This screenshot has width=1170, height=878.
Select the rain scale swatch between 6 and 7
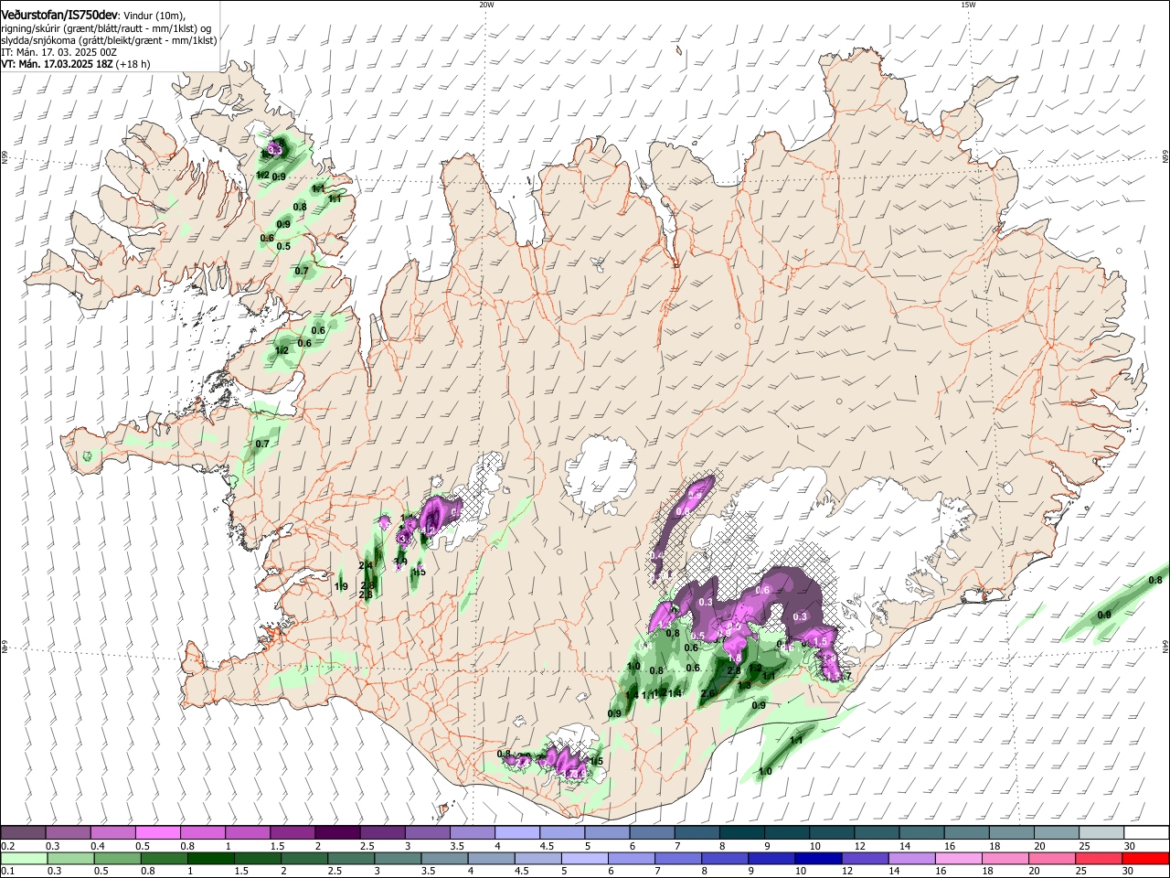633,858
